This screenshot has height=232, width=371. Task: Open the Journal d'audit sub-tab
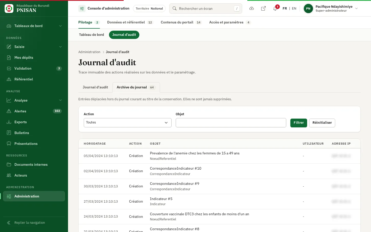95,87
